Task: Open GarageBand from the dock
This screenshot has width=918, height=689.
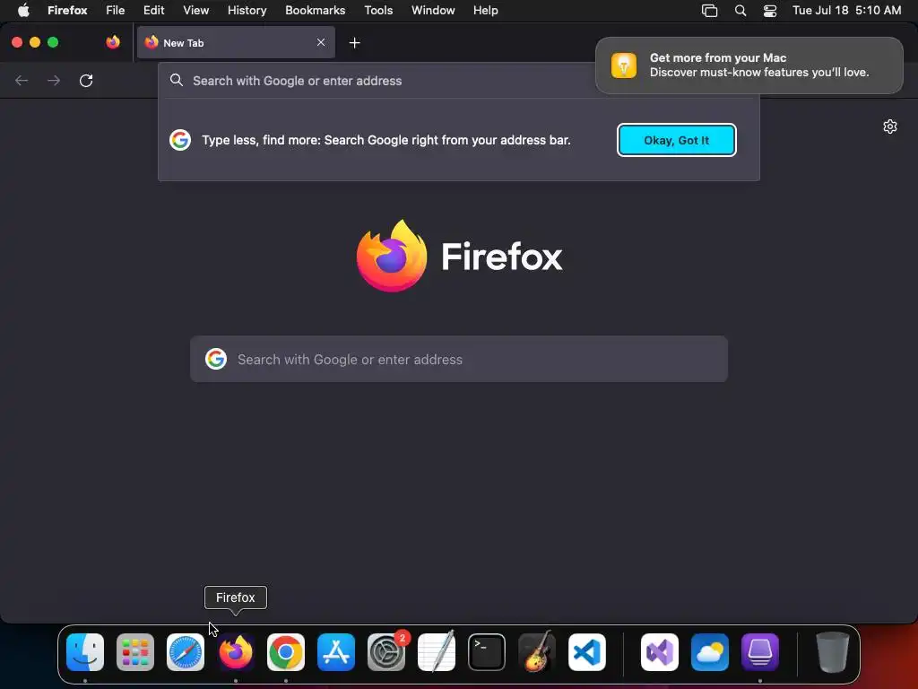Action: coord(537,652)
